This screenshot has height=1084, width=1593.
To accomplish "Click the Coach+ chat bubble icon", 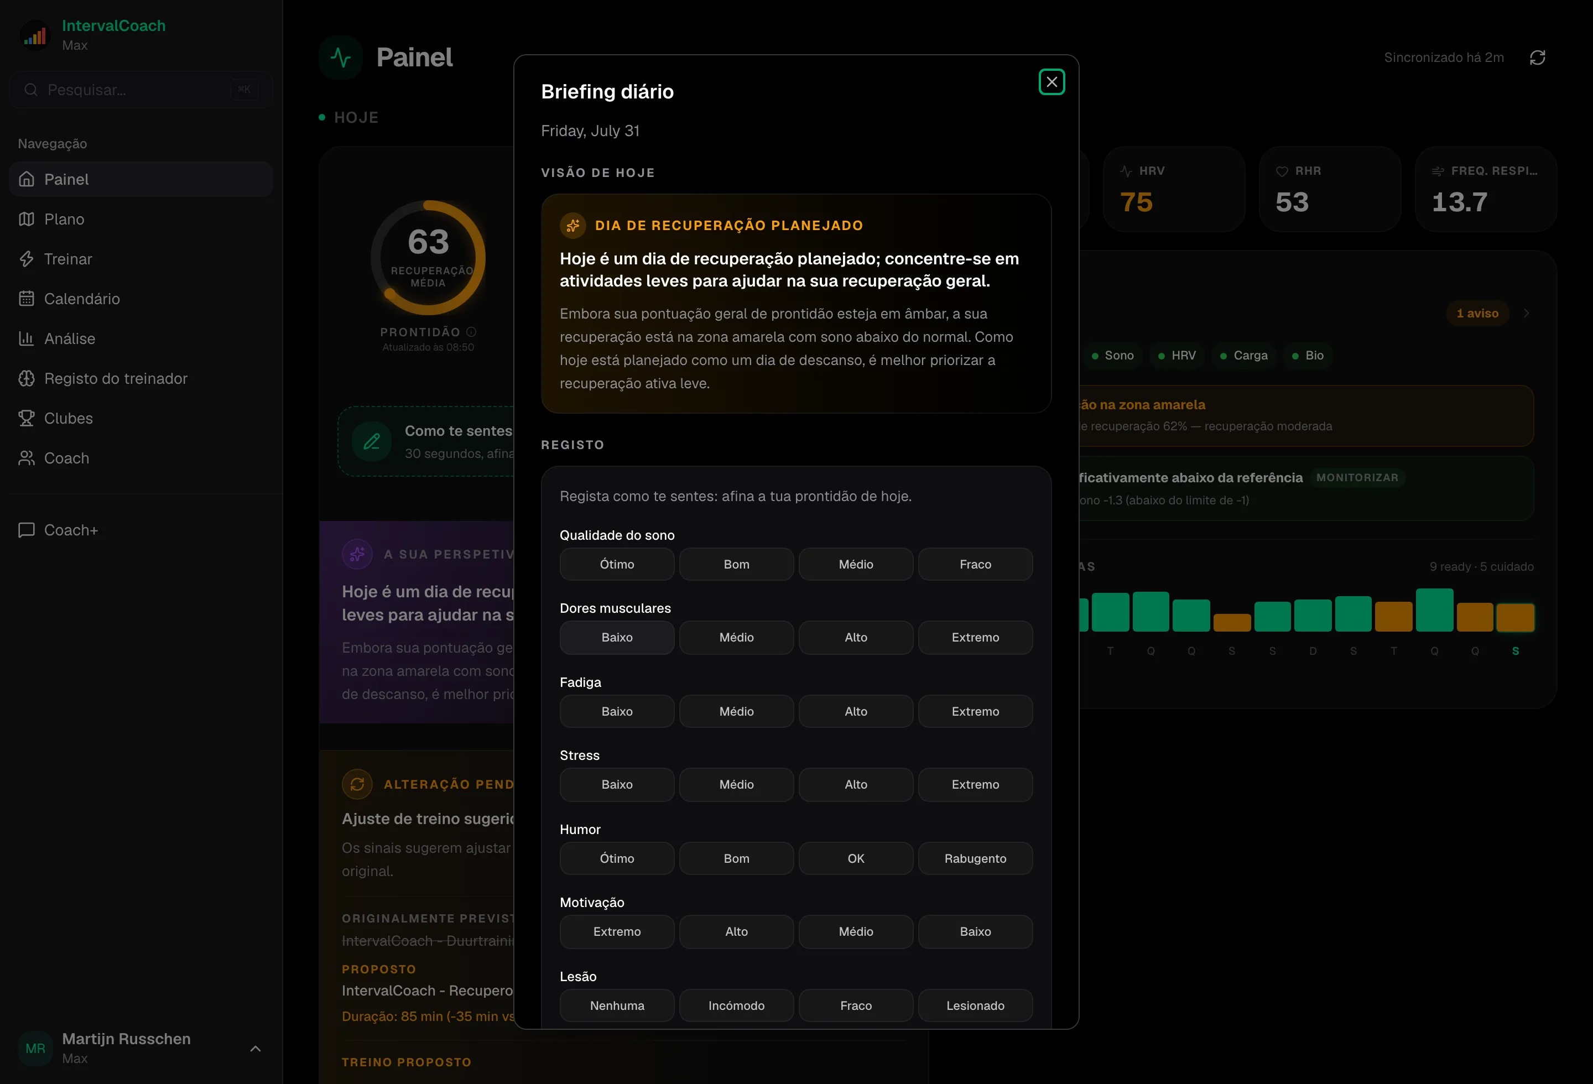I will [27, 530].
